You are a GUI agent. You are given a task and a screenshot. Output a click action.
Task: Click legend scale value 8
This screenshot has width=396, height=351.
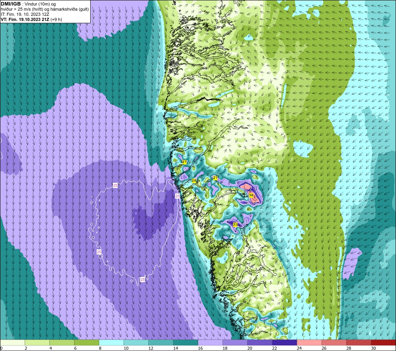[x=100, y=349]
